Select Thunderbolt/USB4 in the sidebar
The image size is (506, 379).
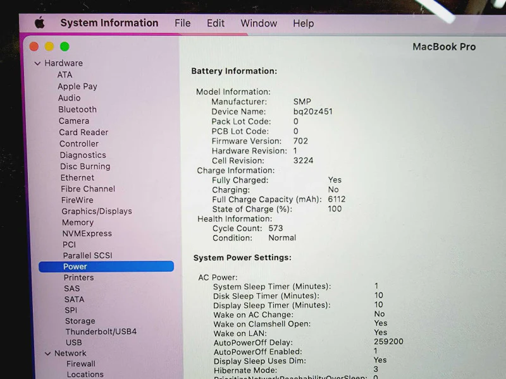[101, 332]
